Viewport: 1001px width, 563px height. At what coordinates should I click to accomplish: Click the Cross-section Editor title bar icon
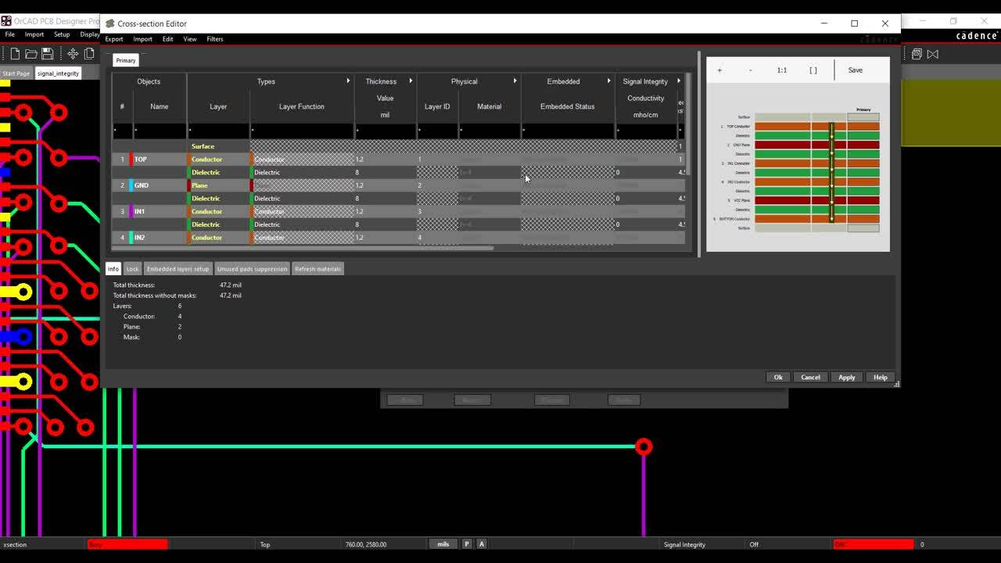click(110, 23)
